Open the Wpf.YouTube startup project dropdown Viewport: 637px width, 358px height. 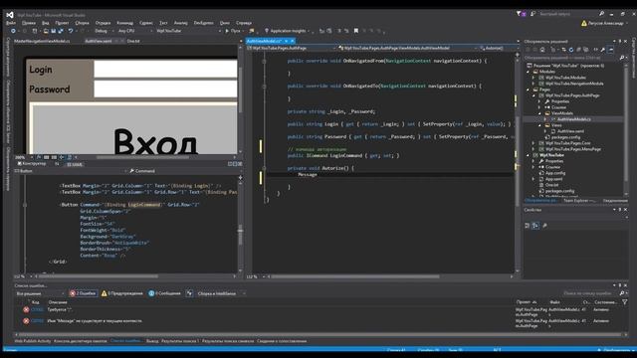pos(188,31)
